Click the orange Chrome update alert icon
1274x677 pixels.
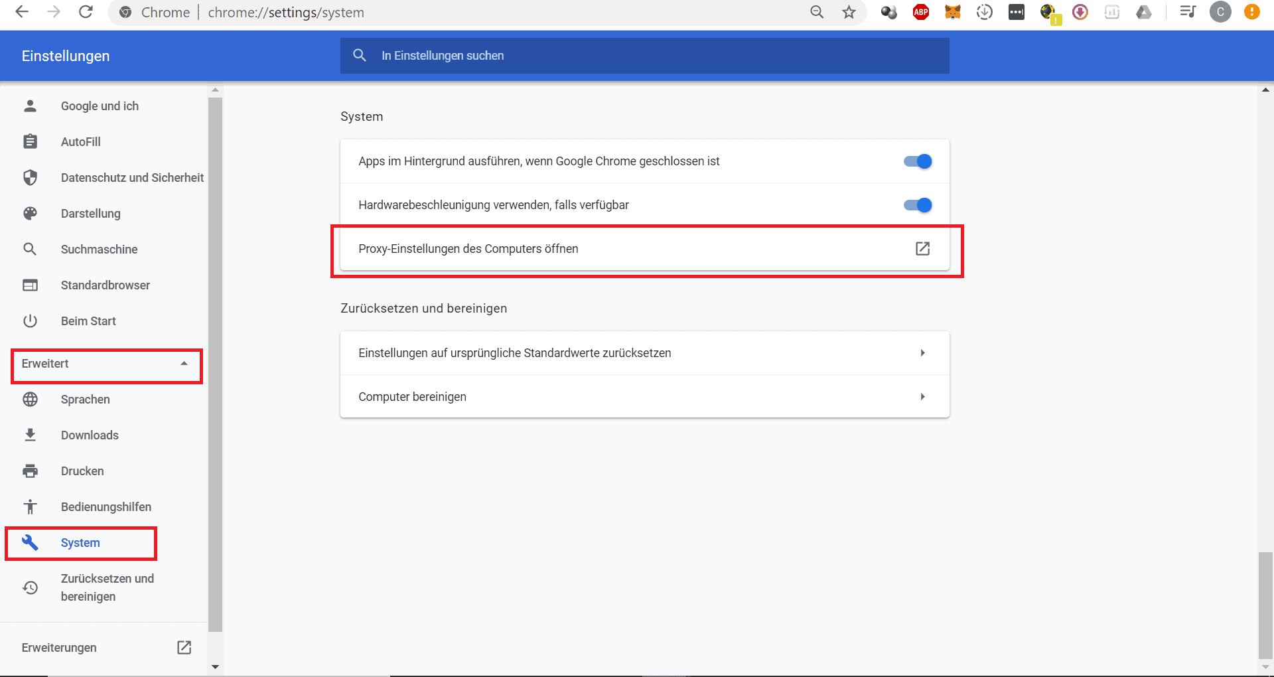(1251, 12)
